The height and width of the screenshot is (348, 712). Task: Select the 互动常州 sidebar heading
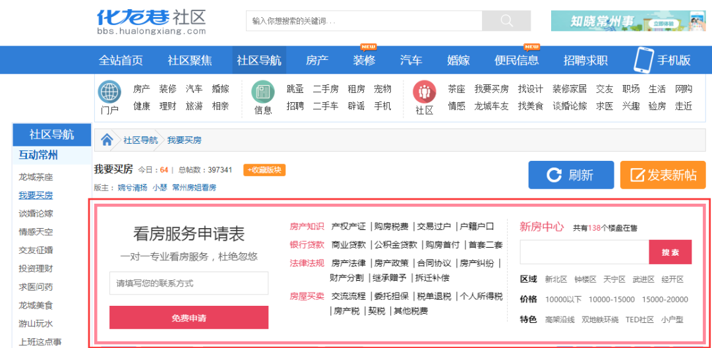(38, 155)
